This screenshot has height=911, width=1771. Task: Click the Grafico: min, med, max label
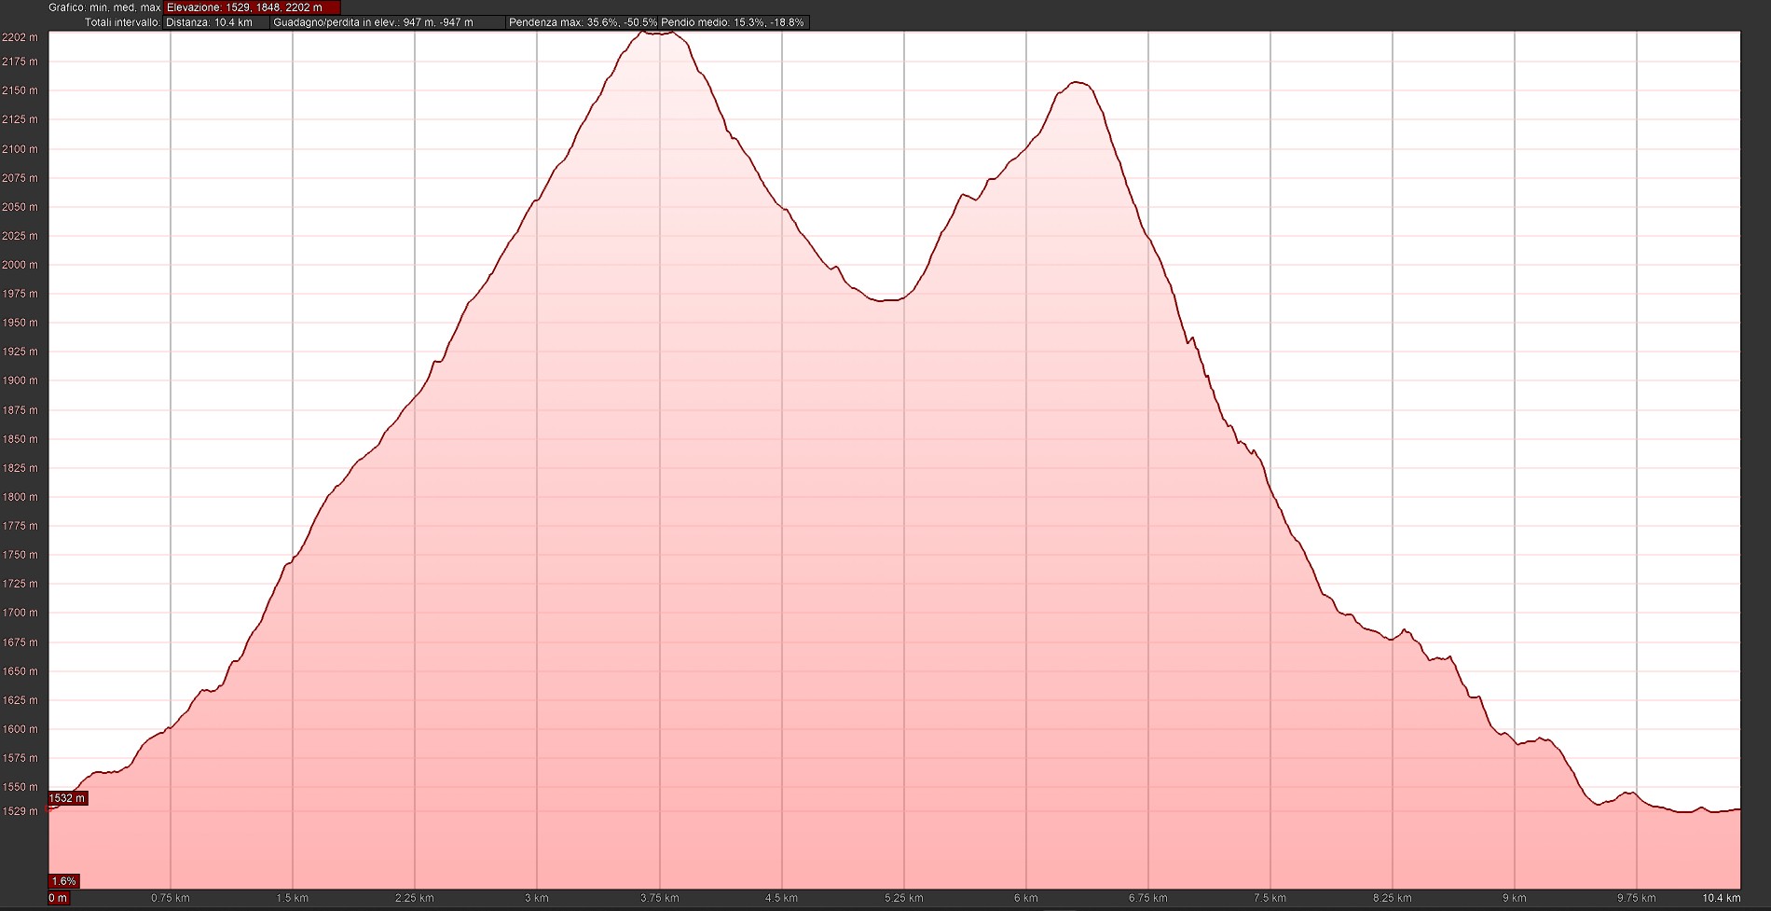(x=104, y=7)
